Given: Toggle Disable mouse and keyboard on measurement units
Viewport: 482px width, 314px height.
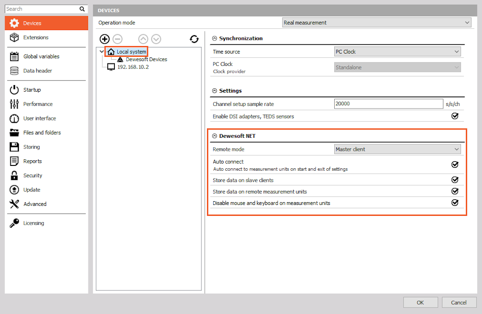Looking at the screenshot, I should coord(455,203).
